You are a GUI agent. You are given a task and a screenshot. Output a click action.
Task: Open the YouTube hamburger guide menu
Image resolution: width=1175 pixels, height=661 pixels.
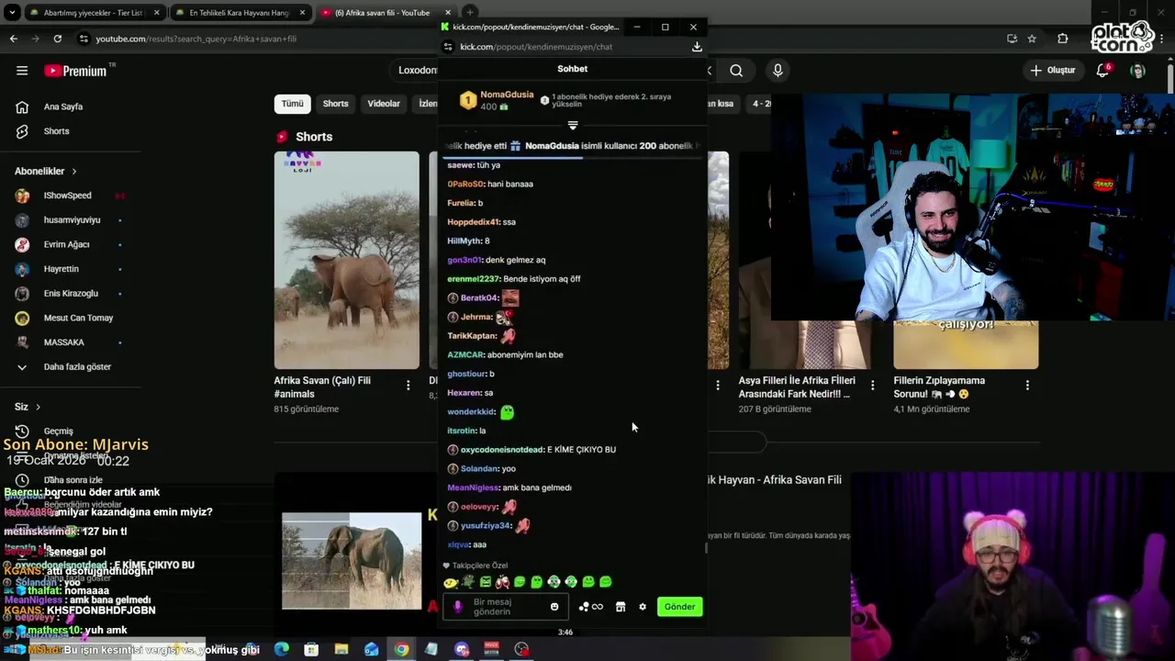pos(22,71)
